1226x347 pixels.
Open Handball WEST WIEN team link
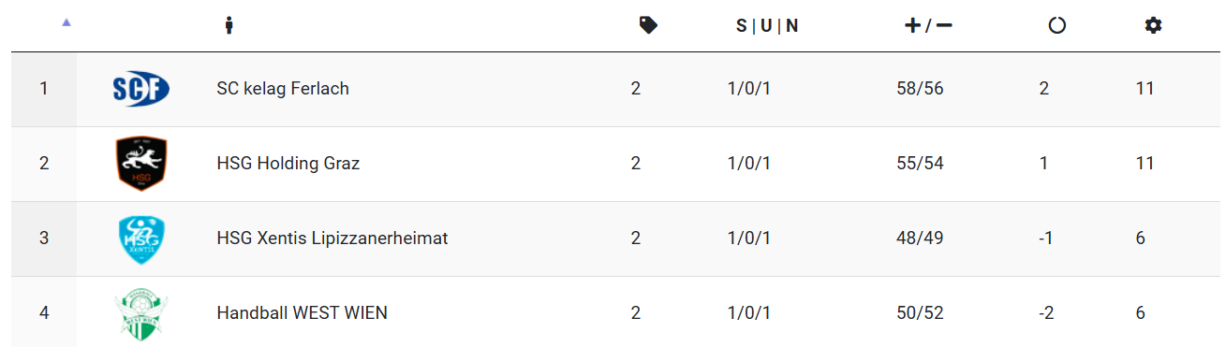pyautogui.click(x=303, y=313)
